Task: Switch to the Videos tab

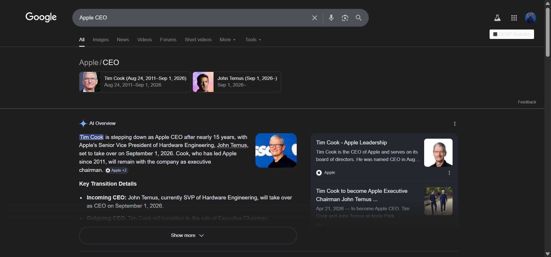Action: click(144, 40)
